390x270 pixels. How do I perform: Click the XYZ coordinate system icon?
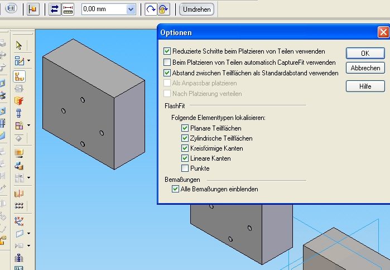pos(19,221)
